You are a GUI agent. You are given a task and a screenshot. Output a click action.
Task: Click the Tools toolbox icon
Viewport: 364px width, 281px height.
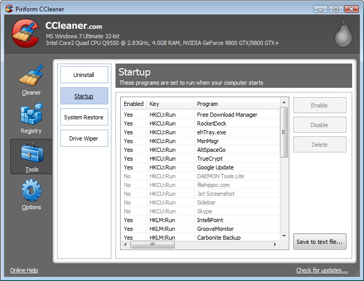point(31,153)
